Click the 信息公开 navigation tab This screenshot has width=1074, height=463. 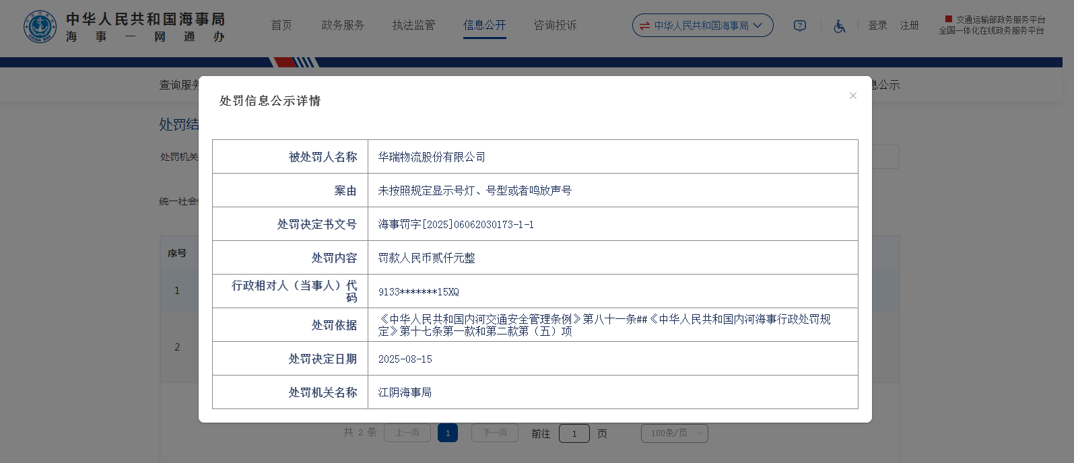(484, 26)
